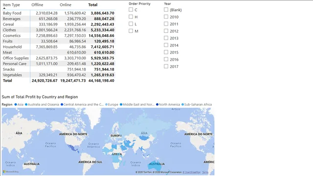The height and width of the screenshot is (176, 313).
Task: Tick the 2012 year checkbox
Action: click(166, 31)
